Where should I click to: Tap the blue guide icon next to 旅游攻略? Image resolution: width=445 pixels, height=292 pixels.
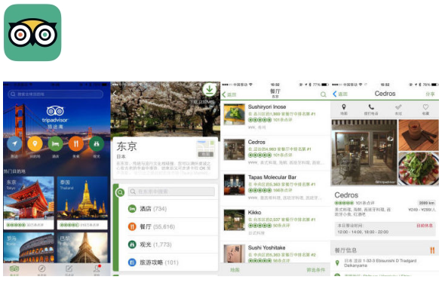pyautogui.click(x=132, y=263)
